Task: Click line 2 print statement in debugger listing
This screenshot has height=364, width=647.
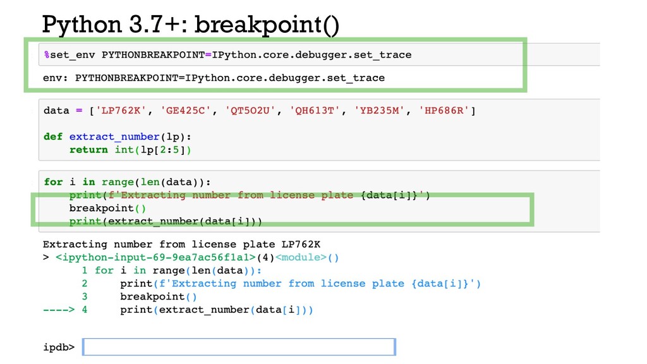Action: 281,284
